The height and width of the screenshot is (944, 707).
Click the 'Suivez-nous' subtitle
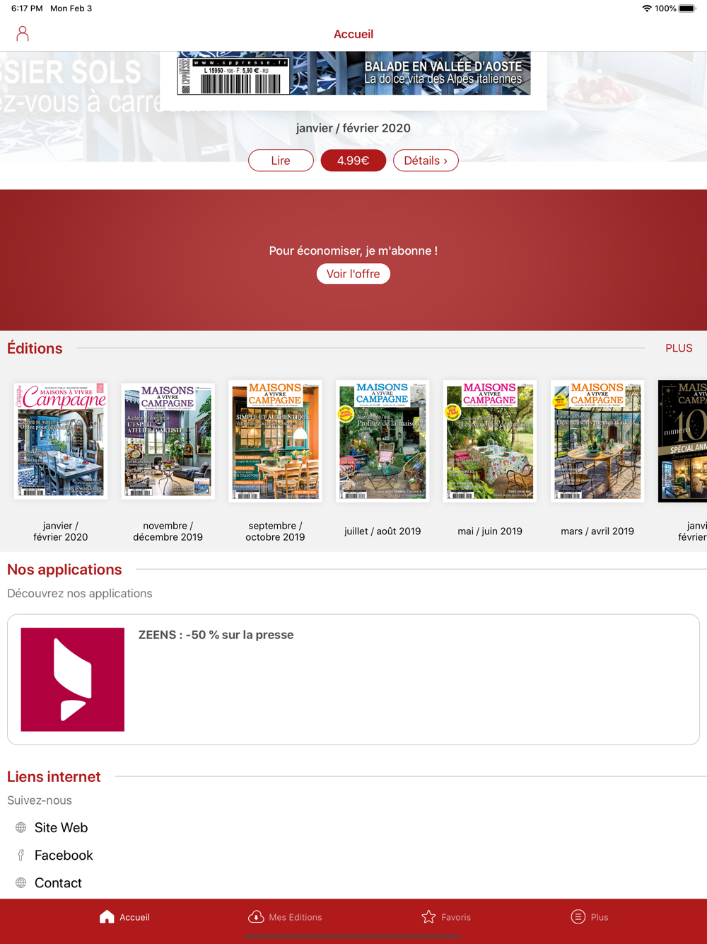coord(40,800)
